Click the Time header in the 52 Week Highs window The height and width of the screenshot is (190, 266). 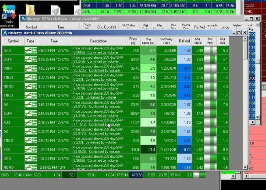pos(61,27)
